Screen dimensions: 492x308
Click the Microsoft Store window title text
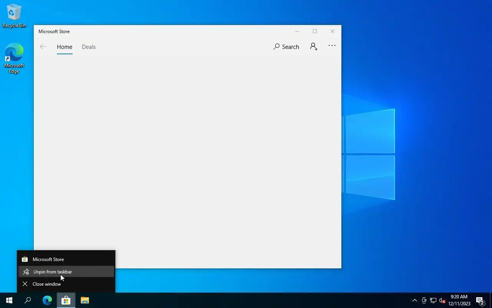[54, 32]
